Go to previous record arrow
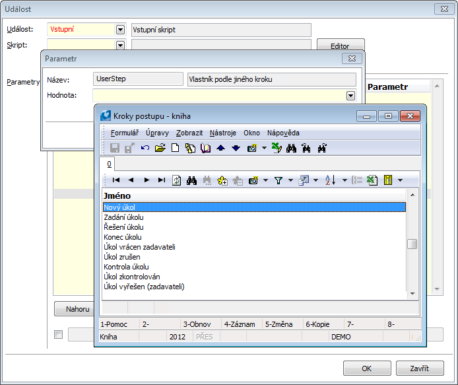This screenshot has width=458, height=385. point(131,180)
